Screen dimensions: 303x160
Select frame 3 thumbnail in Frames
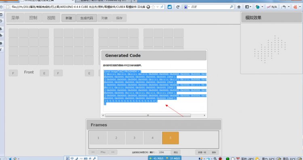point(134,138)
